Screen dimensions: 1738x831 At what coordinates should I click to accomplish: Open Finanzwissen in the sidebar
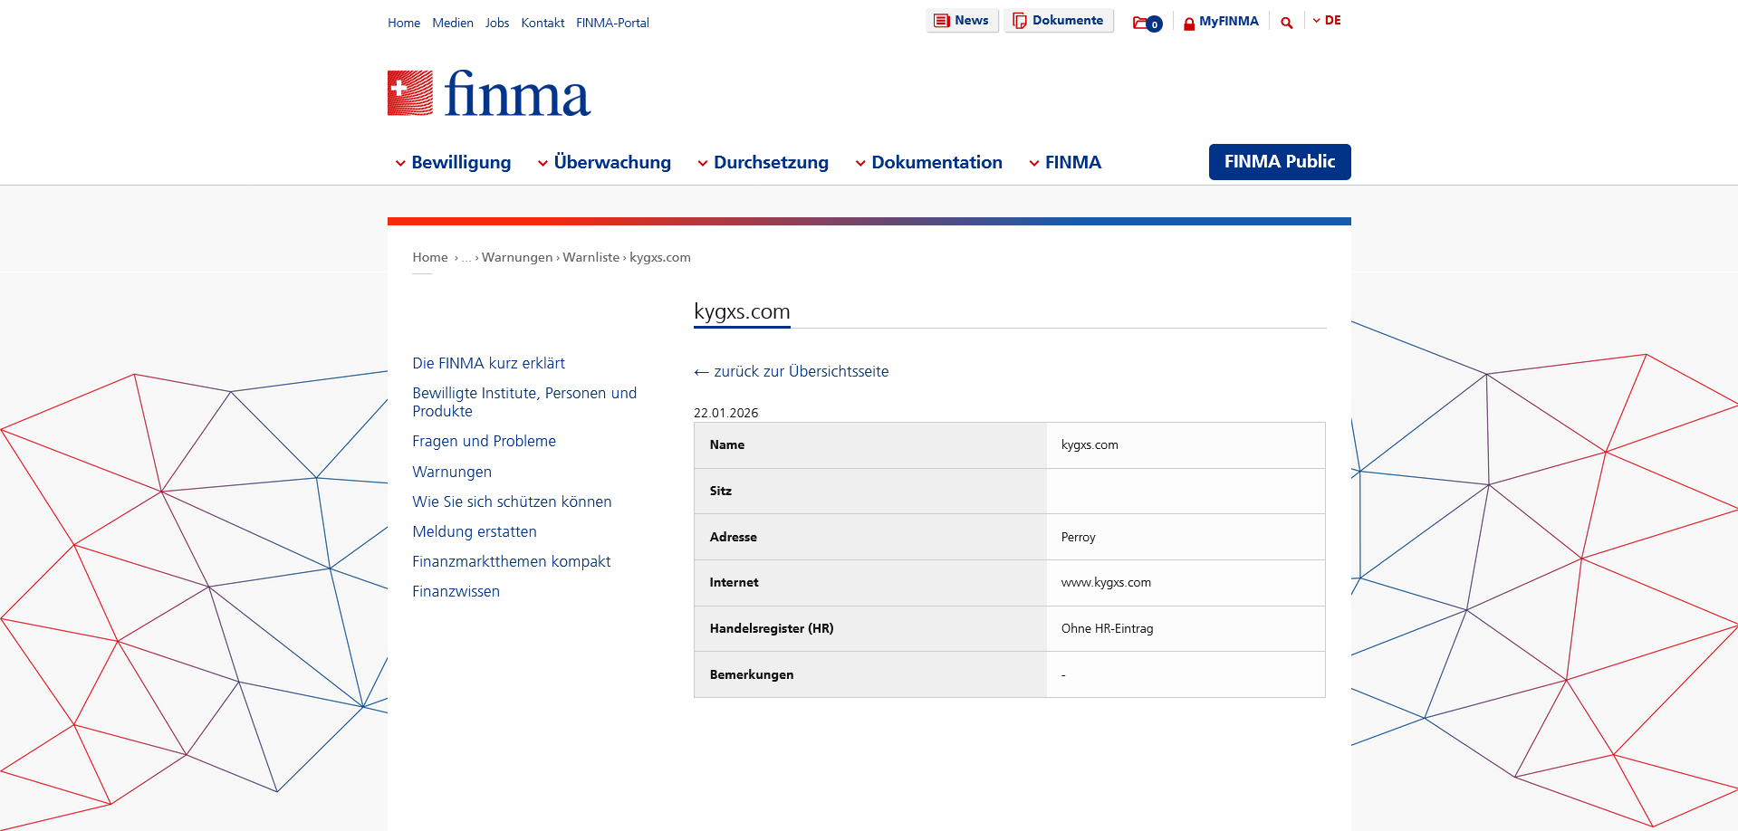[x=456, y=591]
